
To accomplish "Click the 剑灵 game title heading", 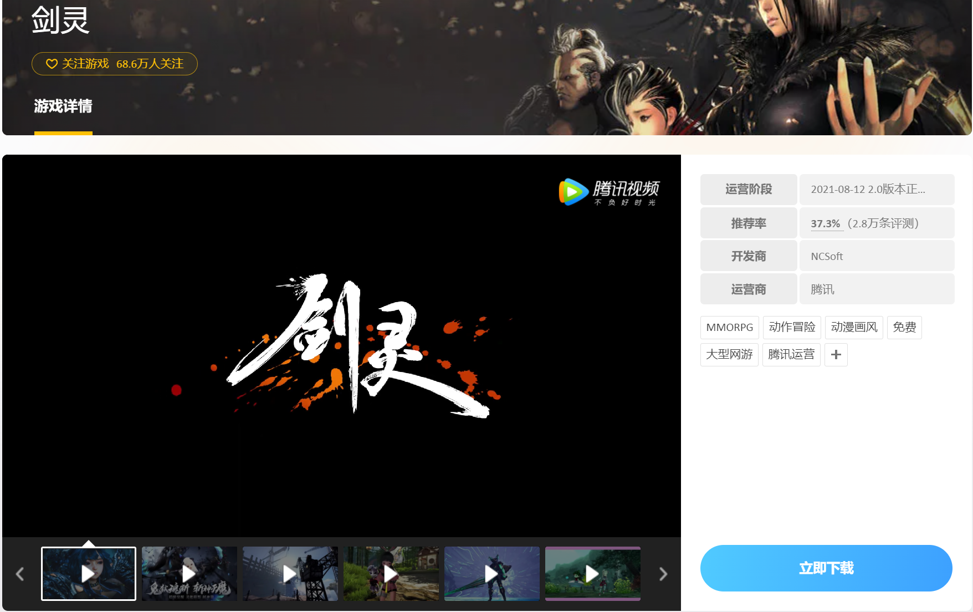I will point(60,20).
